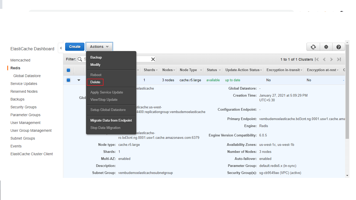356x200 pixels.
Task: Toggle the cluster row checkbox
Action: (x=69, y=80)
